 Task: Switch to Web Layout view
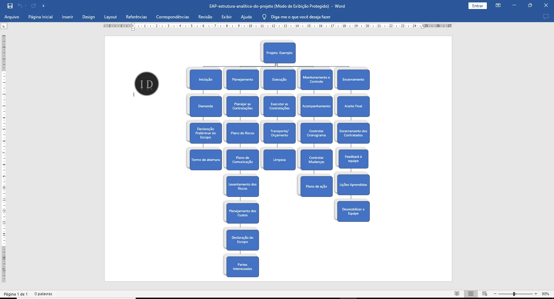tap(484, 294)
